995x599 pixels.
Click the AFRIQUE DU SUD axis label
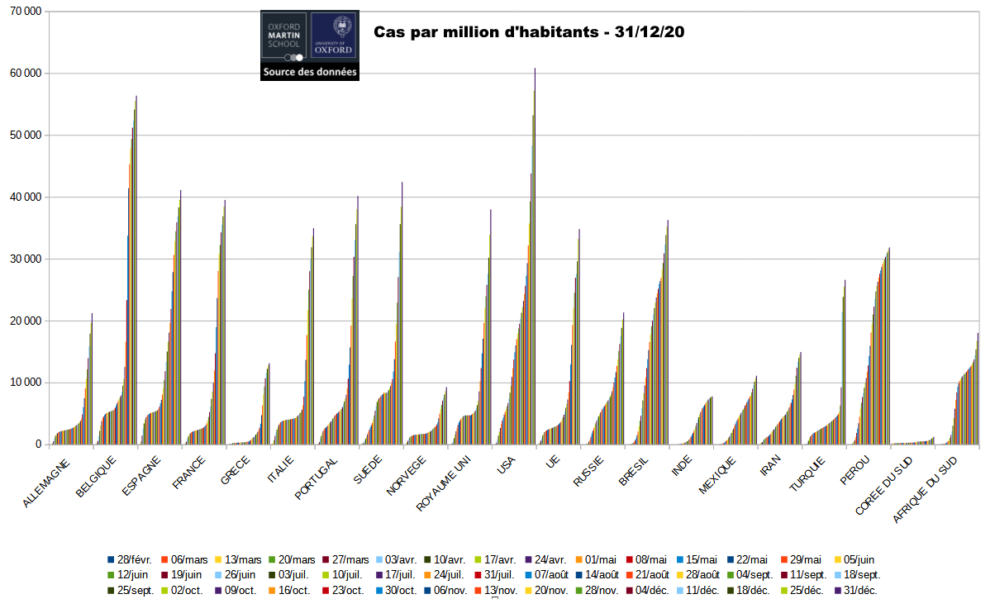click(924, 490)
